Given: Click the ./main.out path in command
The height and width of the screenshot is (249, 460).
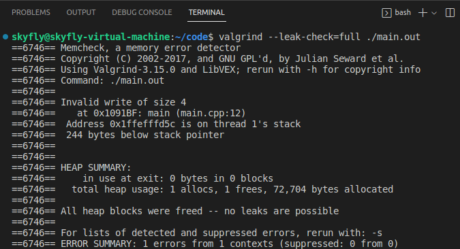Looking at the screenshot, I should point(393,37).
